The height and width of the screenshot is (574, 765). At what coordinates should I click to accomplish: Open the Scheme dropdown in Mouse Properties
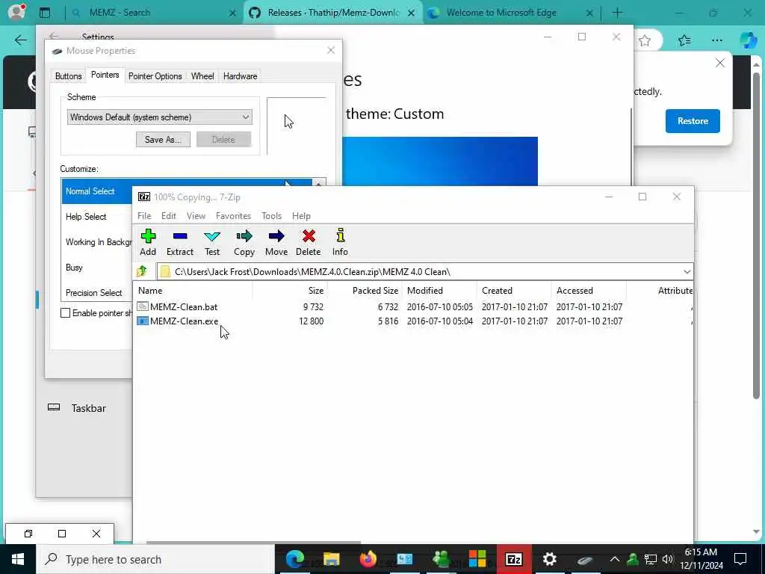tap(160, 117)
